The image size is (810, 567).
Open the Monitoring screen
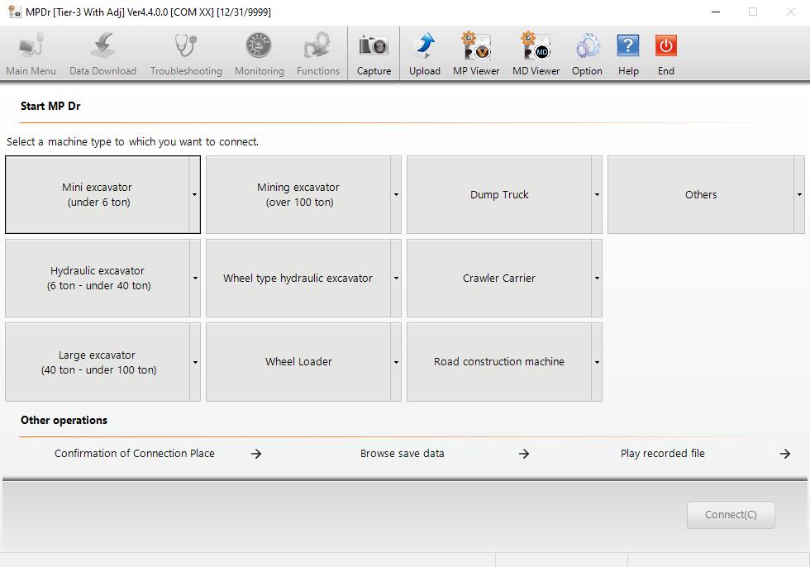click(x=259, y=51)
